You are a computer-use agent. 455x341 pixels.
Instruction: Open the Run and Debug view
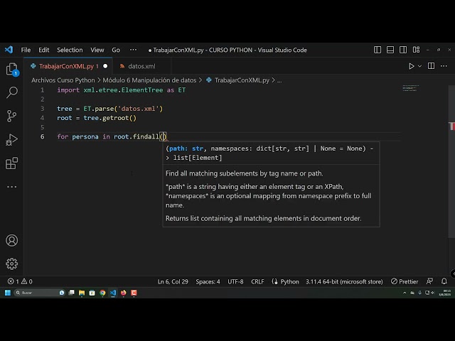11,139
